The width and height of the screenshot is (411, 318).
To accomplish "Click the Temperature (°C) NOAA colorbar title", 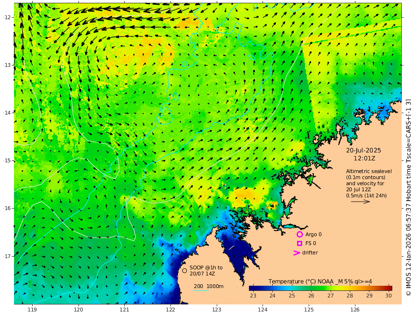I will click(x=320, y=282).
